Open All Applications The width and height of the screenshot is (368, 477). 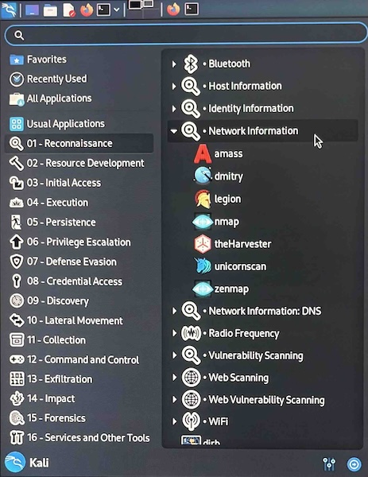coord(79,99)
